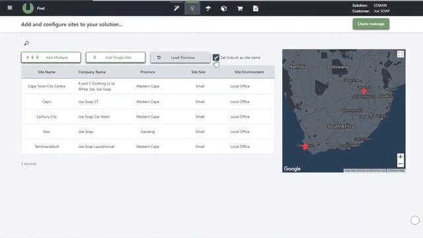This screenshot has height=238, width=423.
Task: Click Joe Soap Laundromat company cell
Action: tap(96, 147)
